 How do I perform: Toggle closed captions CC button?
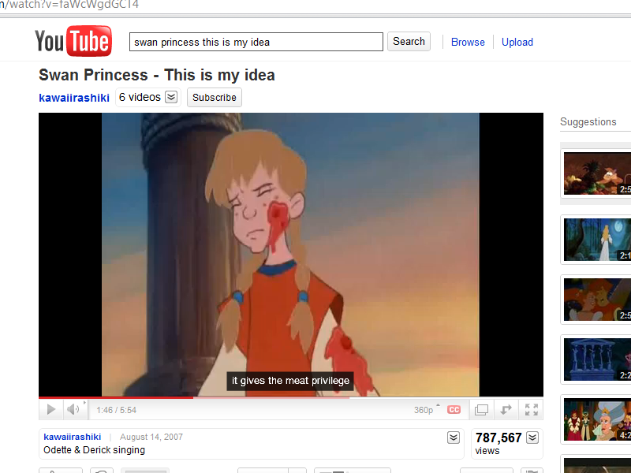tap(454, 409)
